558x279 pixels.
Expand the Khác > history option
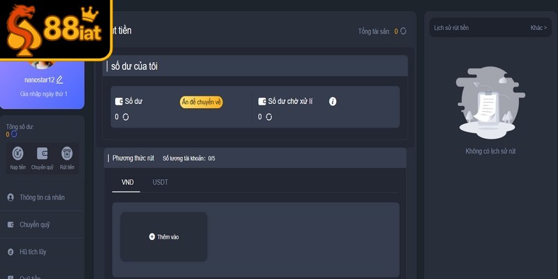point(538,28)
